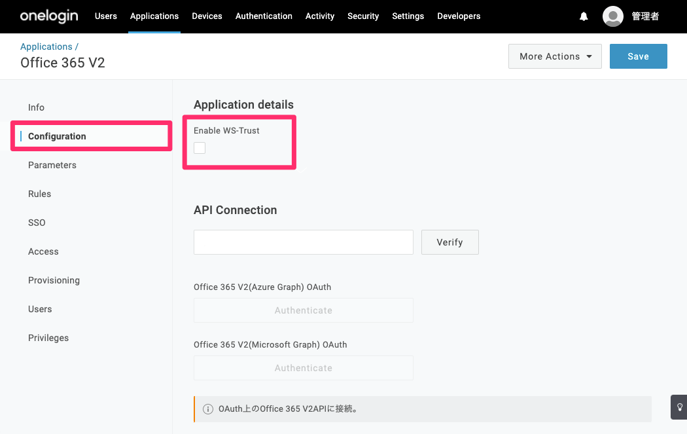The image size is (687, 434).
Task: Open the lightbulb help widget
Action: (679, 407)
